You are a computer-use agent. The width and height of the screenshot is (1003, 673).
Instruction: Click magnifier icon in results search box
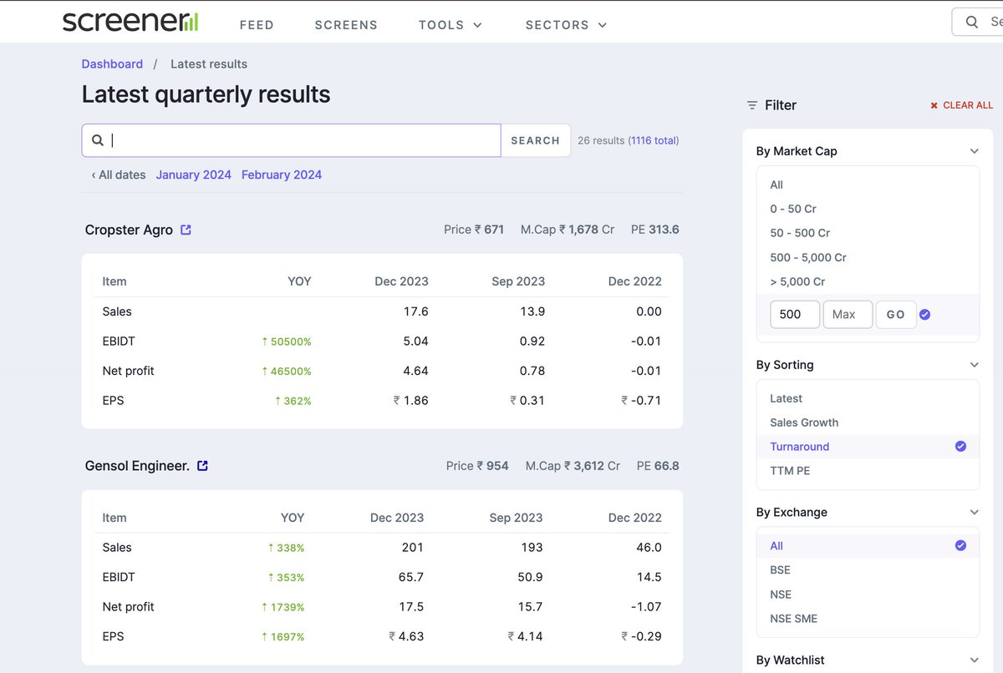click(98, 140)
